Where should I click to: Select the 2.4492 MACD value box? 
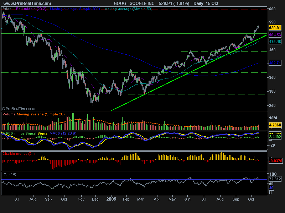pyautogui.click(x=275, y=137)
